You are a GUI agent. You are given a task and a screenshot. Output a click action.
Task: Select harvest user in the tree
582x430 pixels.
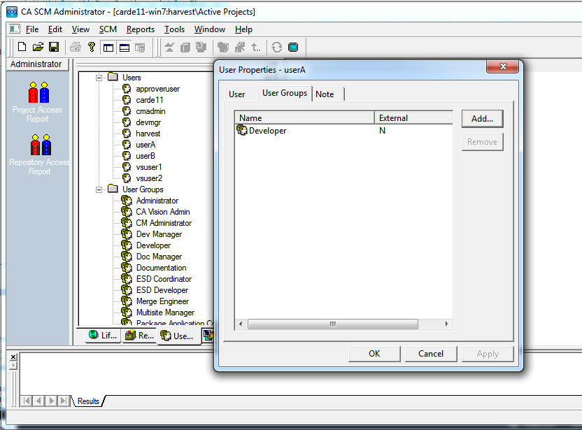148,134
